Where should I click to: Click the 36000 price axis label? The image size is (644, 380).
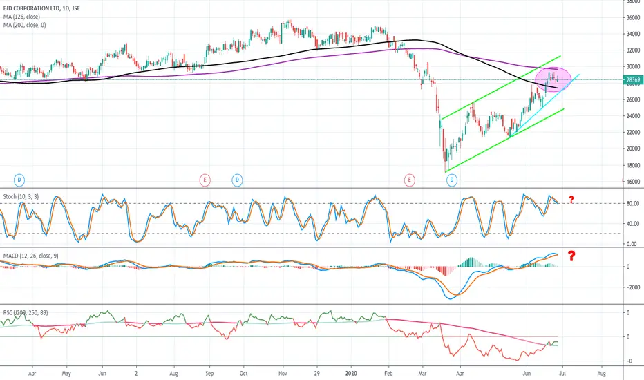[634, 18]
